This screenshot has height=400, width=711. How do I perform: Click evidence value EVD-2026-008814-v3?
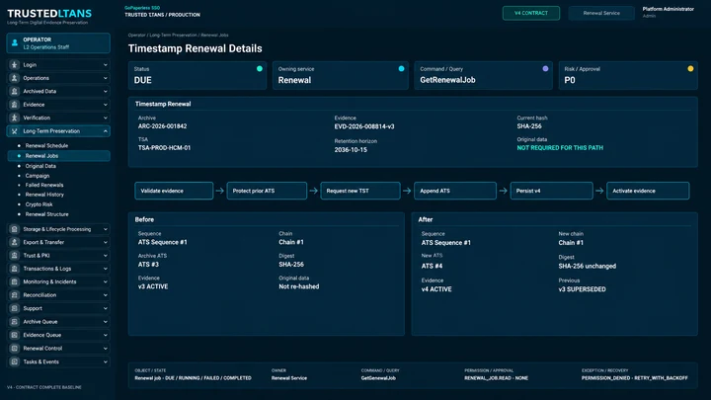click(x=364, y=126)
